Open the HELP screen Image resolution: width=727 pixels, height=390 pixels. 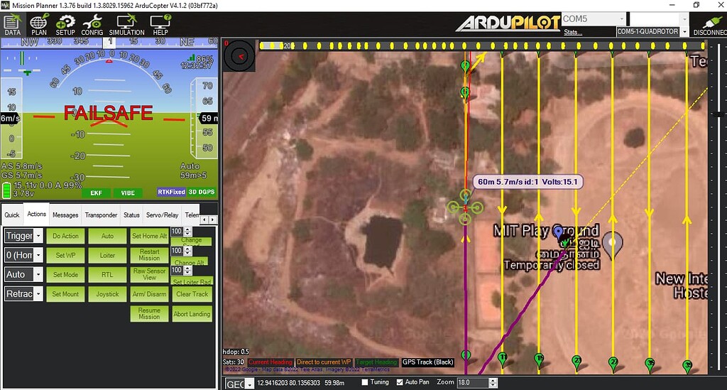click(x=160, y=25)
